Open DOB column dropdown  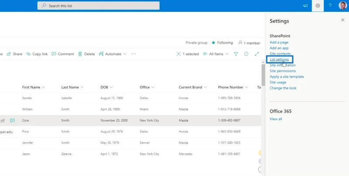tap(111, 87)
